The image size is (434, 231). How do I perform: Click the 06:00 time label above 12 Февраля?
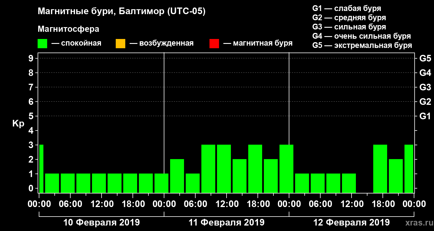[320, 204]
